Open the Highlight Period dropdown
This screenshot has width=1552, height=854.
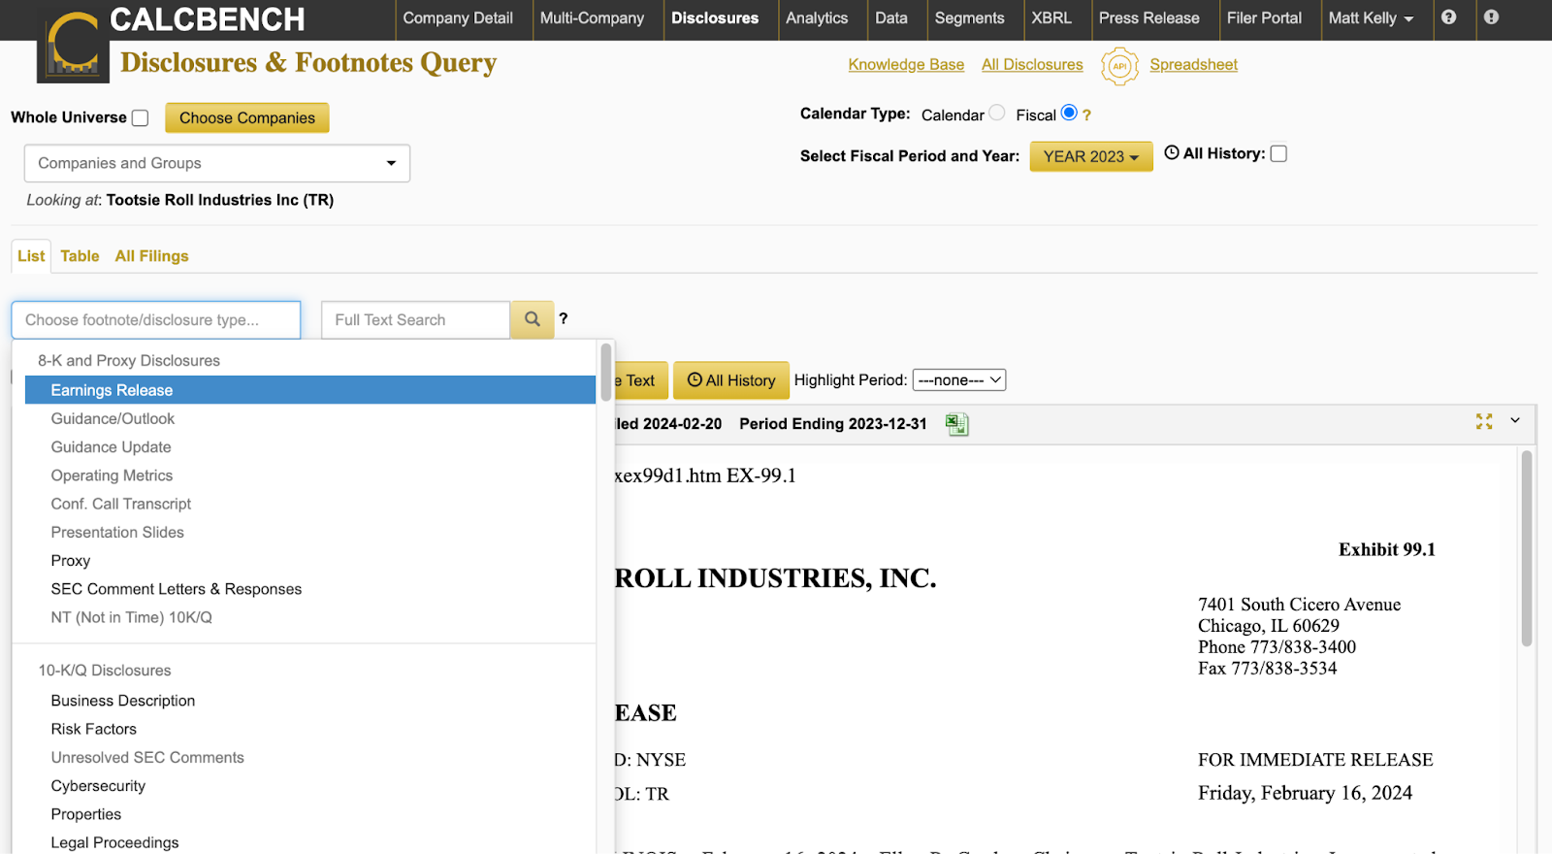[x=959, y=380]
